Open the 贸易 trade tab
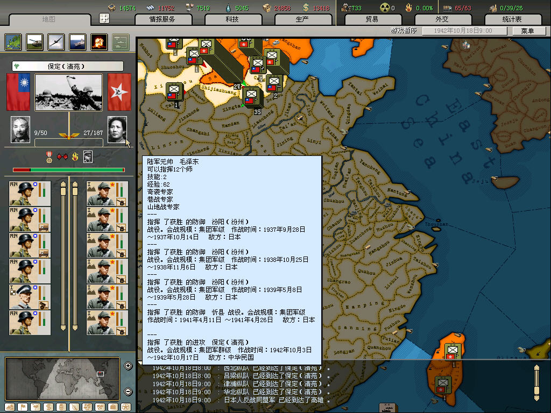551x413 pixels. pyautogui.click(x=372, y=19)
